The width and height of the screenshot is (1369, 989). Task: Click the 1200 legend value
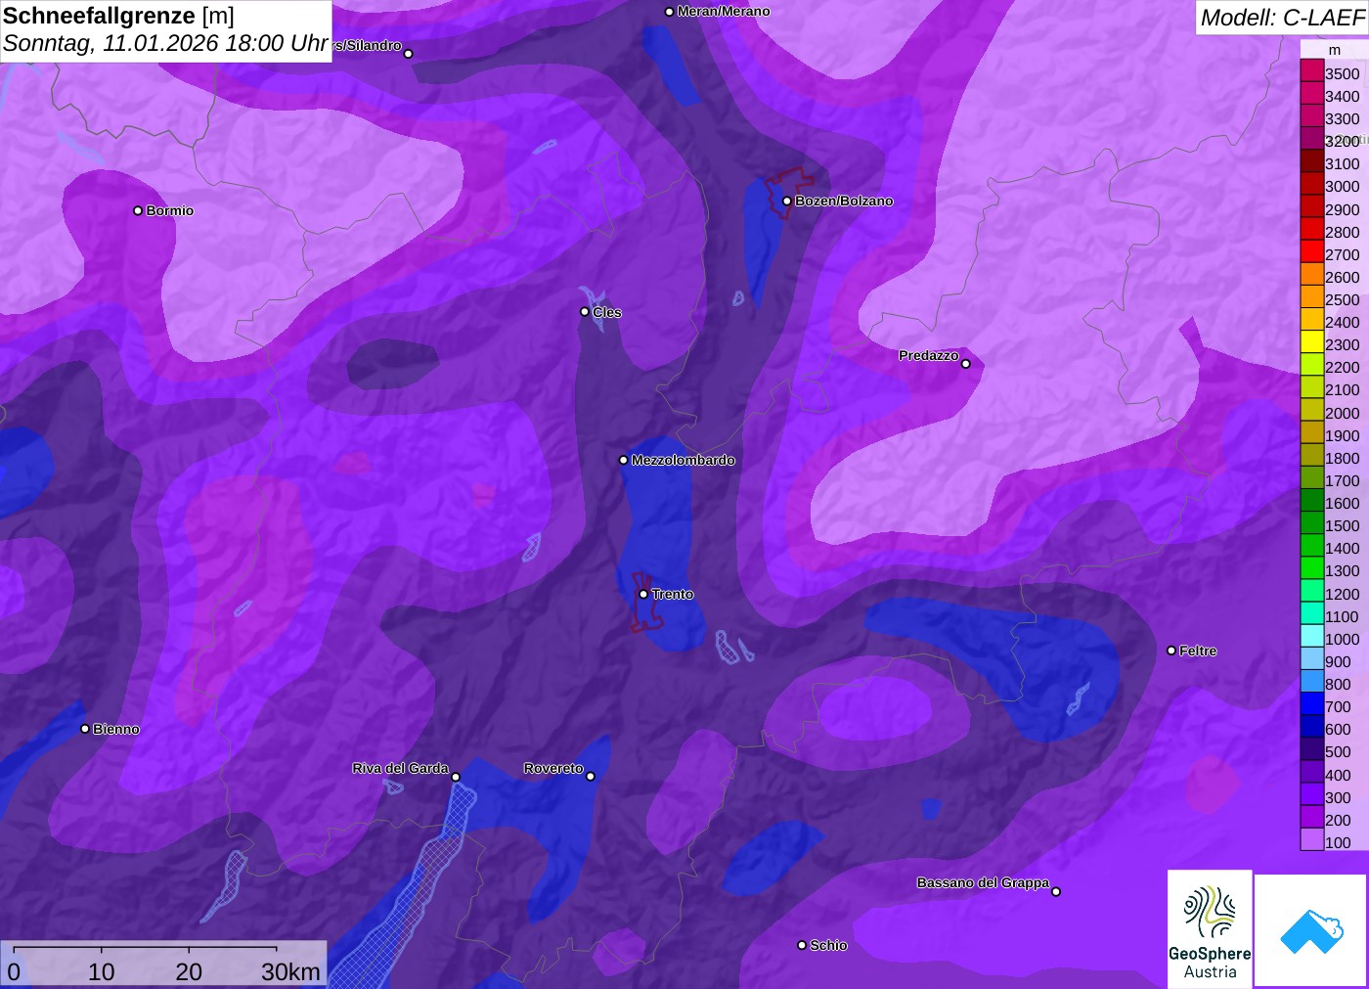[x=1342, y=594]
